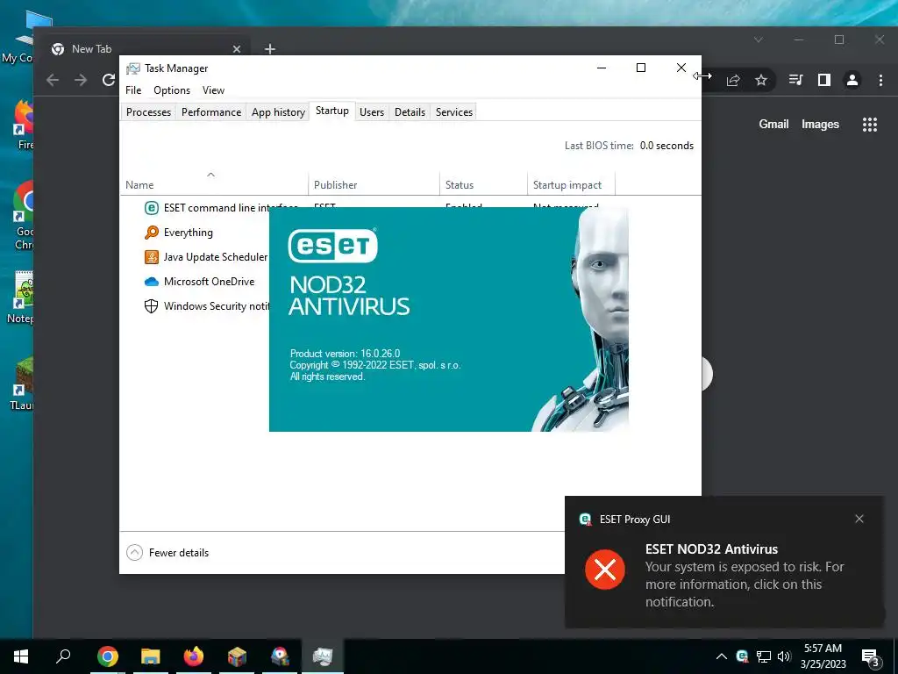Dismiss the ESET Proxy GUI notification
This screenshot has height=674, width=898.
point(859,519)
